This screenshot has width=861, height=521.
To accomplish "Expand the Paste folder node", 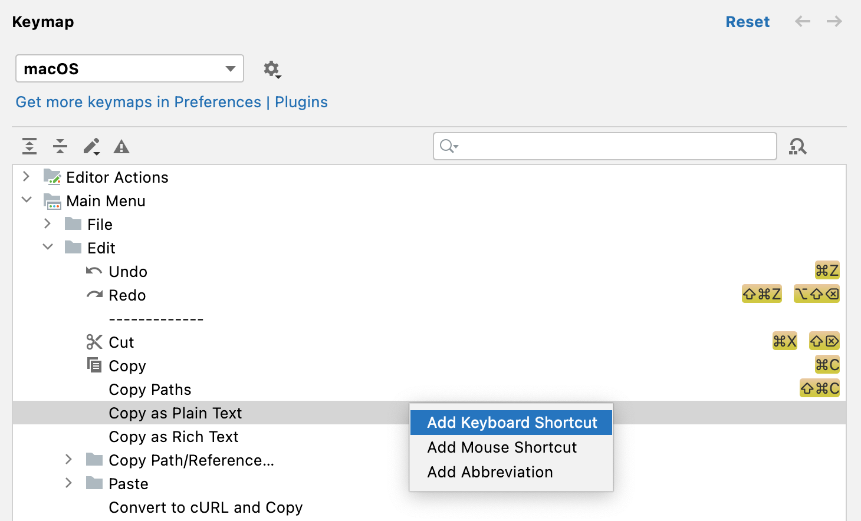I will 69,483.
